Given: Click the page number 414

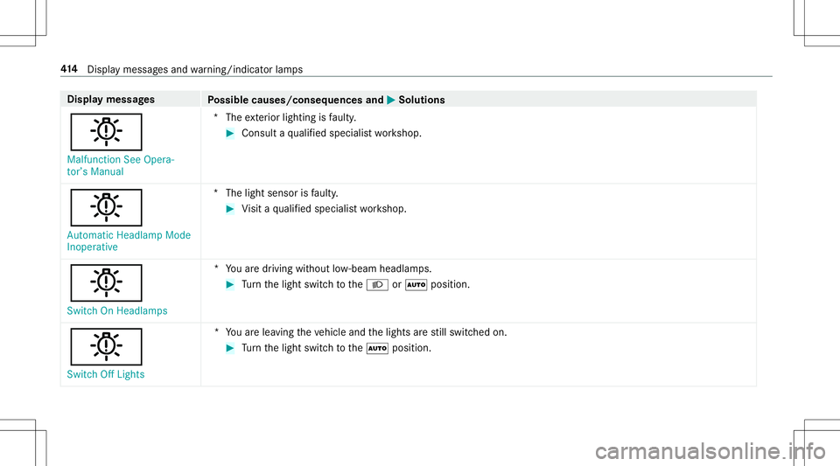Looking at the screenshot, I should (69, 69).
